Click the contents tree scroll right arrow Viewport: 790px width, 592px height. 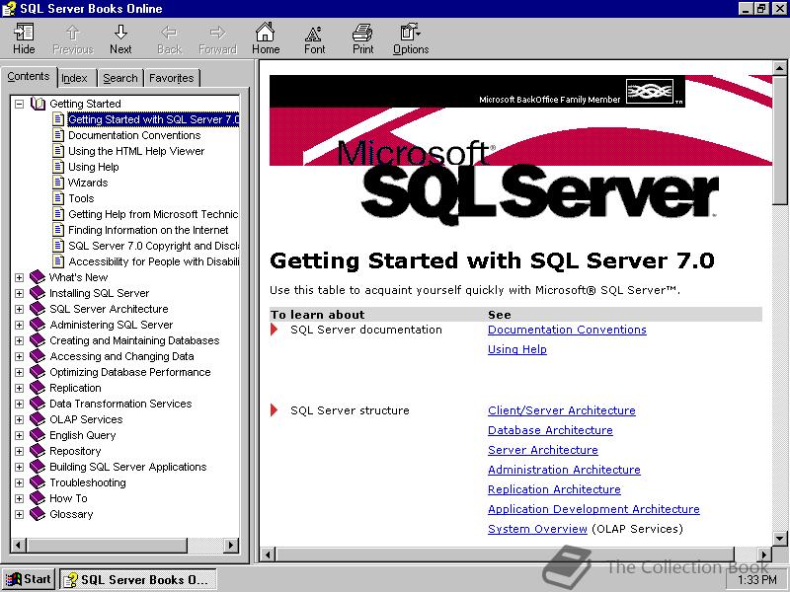[x=231, y=546]
